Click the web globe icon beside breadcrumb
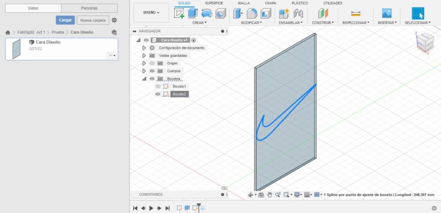Image resolution: width=441 pixels, height=213 pixels. point(114,32)
